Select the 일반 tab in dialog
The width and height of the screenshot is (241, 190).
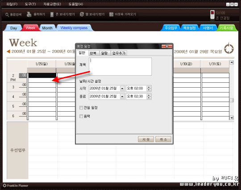[82, 53]
